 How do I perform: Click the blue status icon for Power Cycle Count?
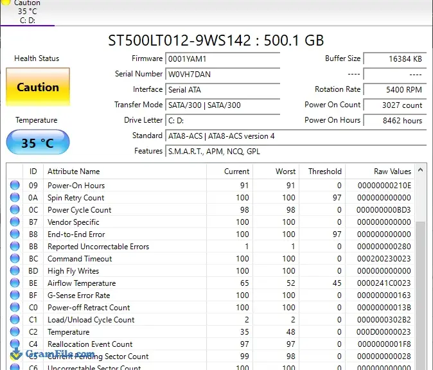tap(15, 209)
